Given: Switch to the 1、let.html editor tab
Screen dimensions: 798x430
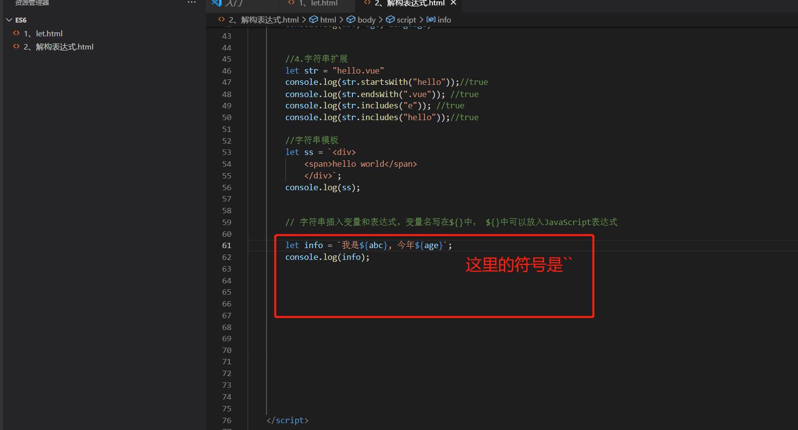Looking at the screenshot, I should pos(318,3).
